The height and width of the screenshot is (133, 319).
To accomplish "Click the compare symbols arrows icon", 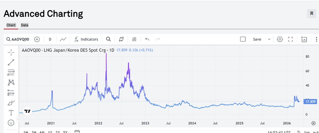I will [122, 39].
